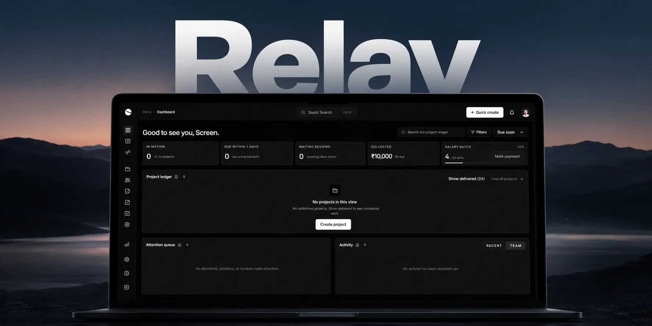
Task: Click the clock icon beside Activity
Action: point(357,245)
